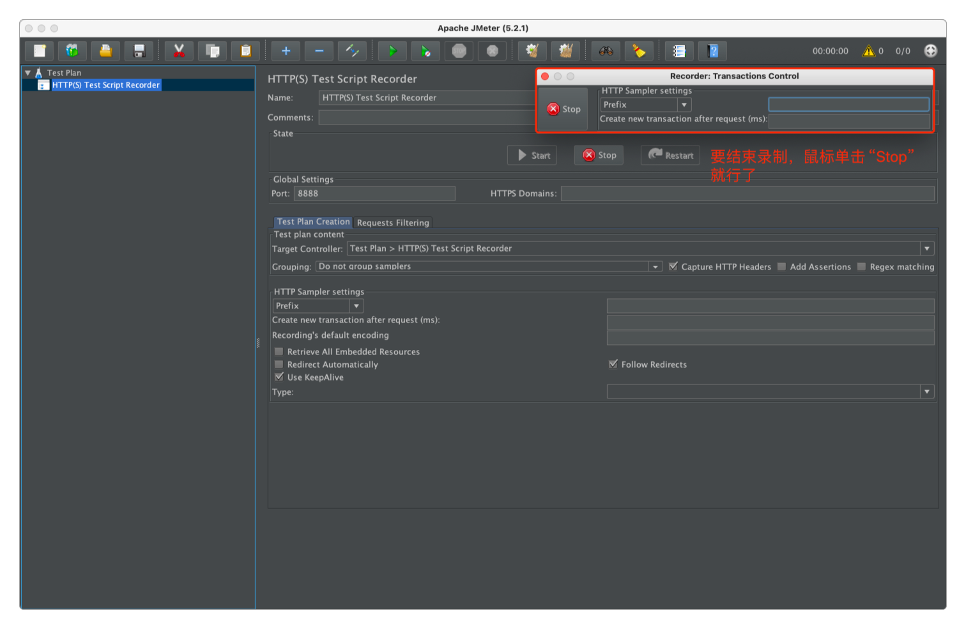Click the Paste clipboard icon
Viewport: 966px width, 629px height.
point(245,50)
